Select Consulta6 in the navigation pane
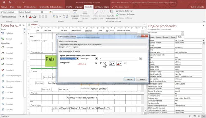 pos(9,47)
